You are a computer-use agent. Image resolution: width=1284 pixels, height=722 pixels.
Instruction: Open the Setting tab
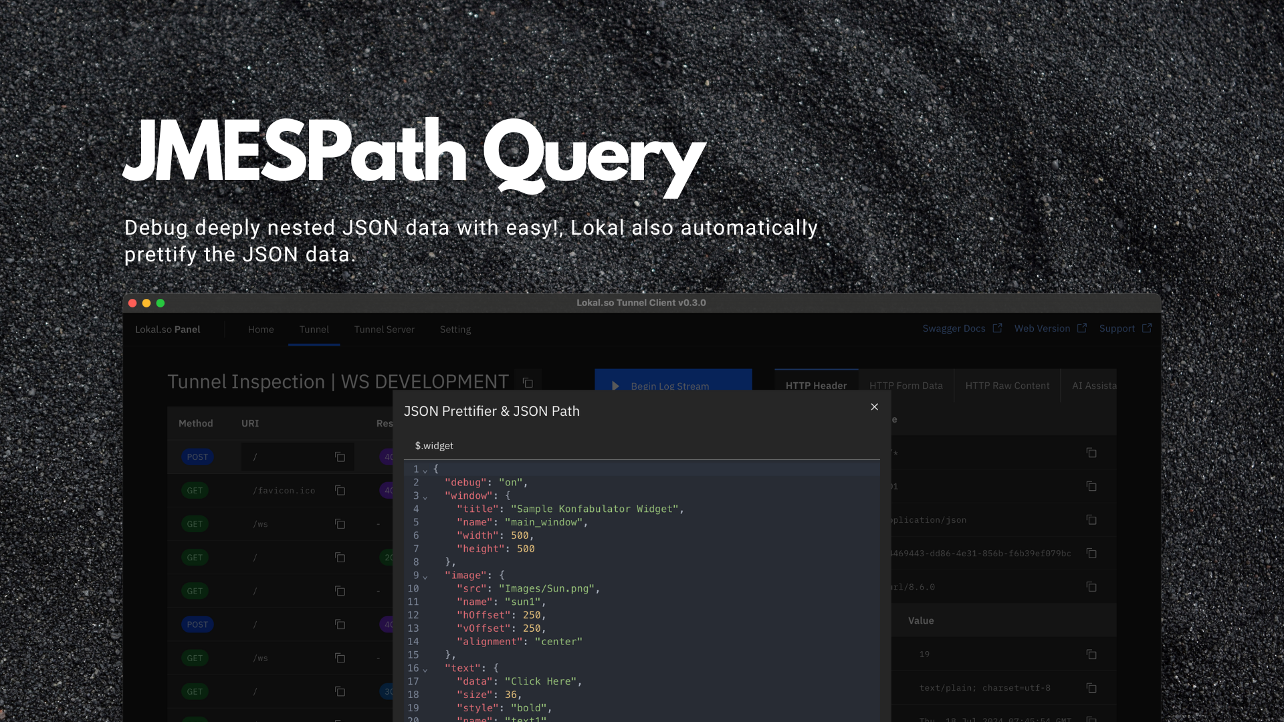(x=455, y=330)
